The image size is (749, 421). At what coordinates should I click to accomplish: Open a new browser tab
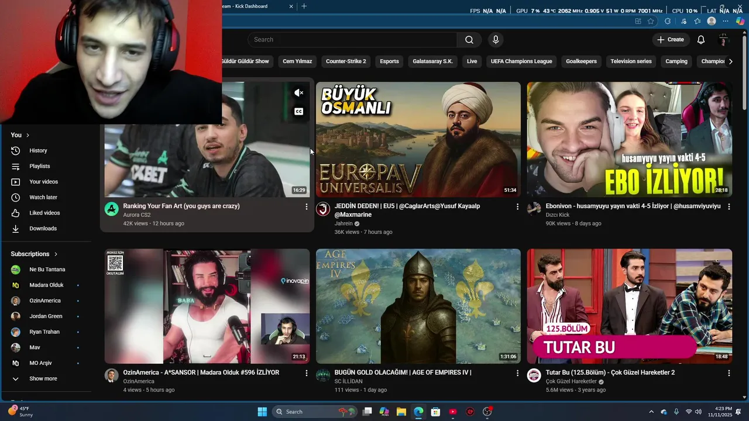tap(304, 6)
